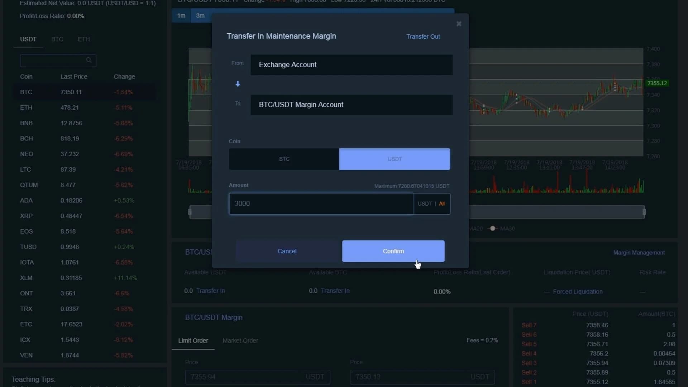The height and width of the screenshot is (387, 688).
Task: Open Margin Management
Action: click(639, 252)
